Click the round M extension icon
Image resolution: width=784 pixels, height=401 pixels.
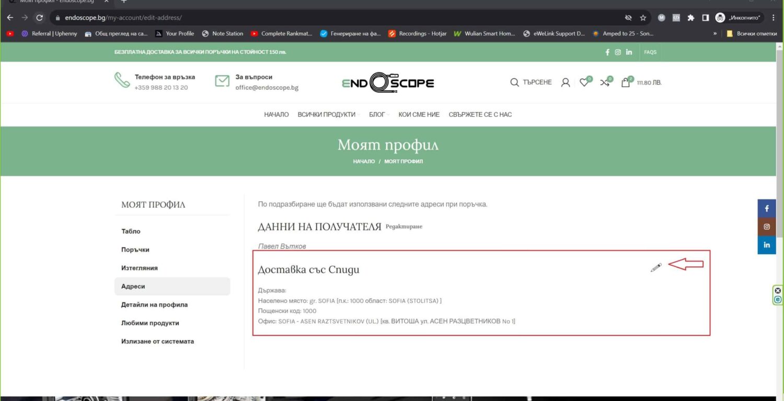click(661, 18)
